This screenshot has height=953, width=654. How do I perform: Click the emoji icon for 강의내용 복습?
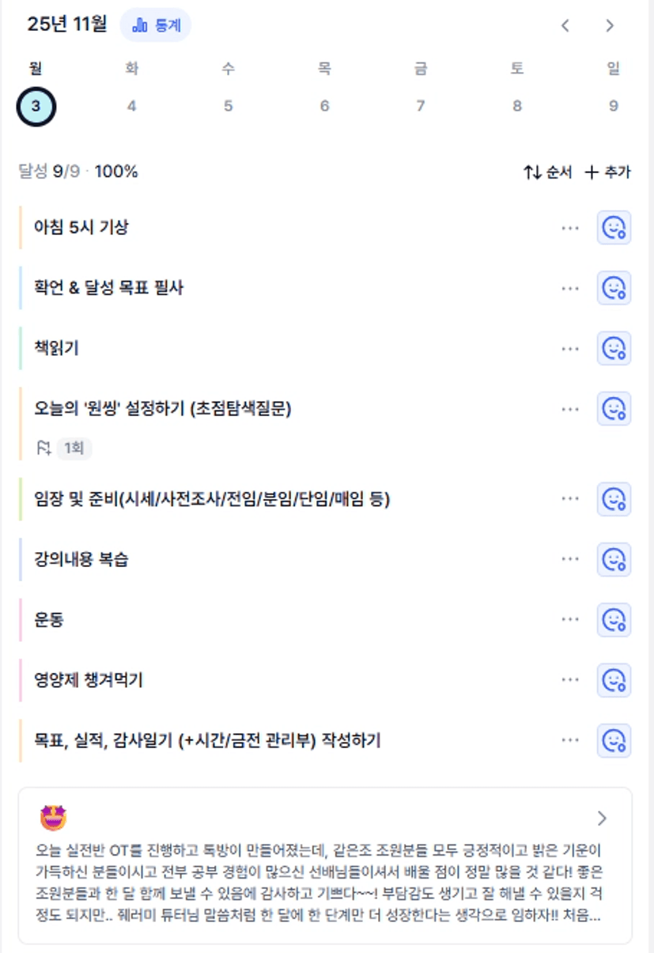(x=614, y=559)
